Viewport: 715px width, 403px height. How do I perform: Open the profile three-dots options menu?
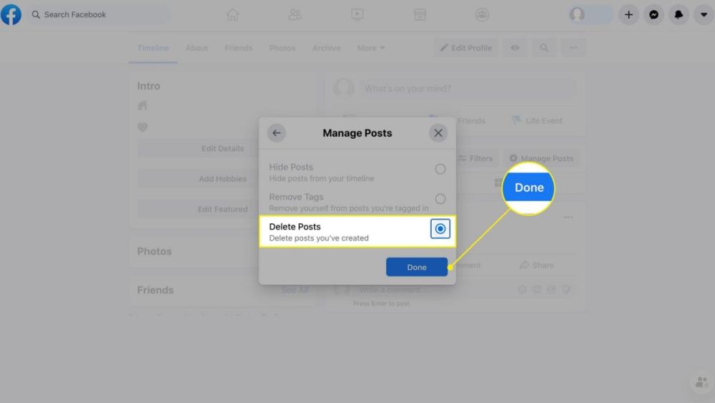(x=573, y=48)
